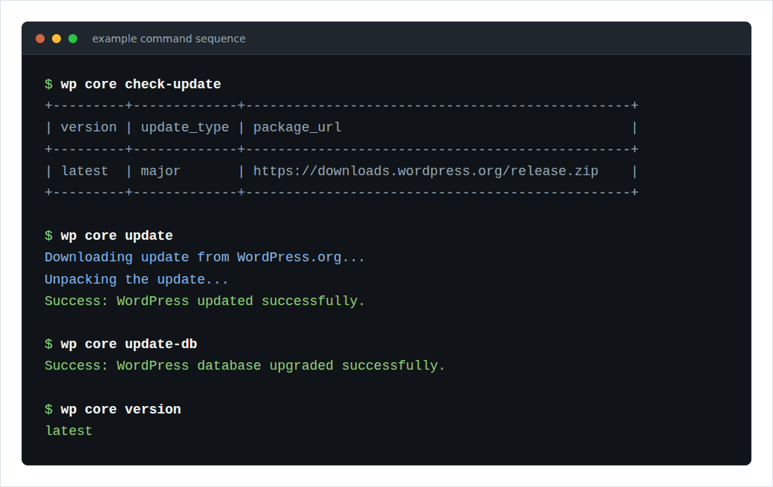Click the green maximize dot in title bar
This screenshot has height=487, width=773.
click(73, 39)
